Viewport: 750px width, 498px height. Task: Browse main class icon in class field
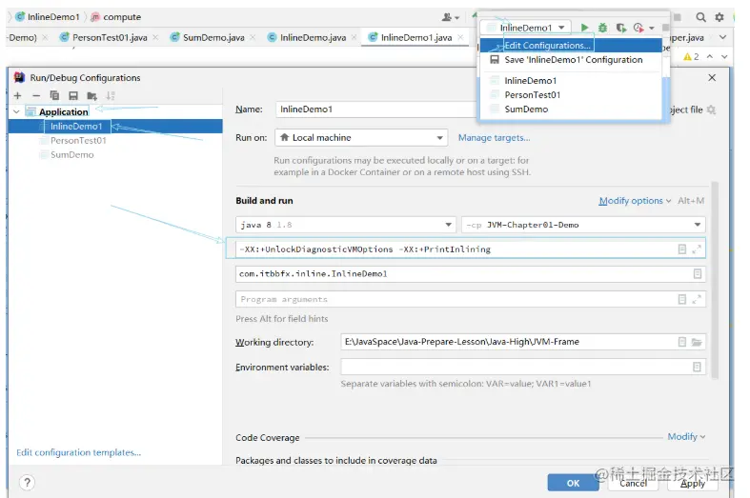[698, 274]
